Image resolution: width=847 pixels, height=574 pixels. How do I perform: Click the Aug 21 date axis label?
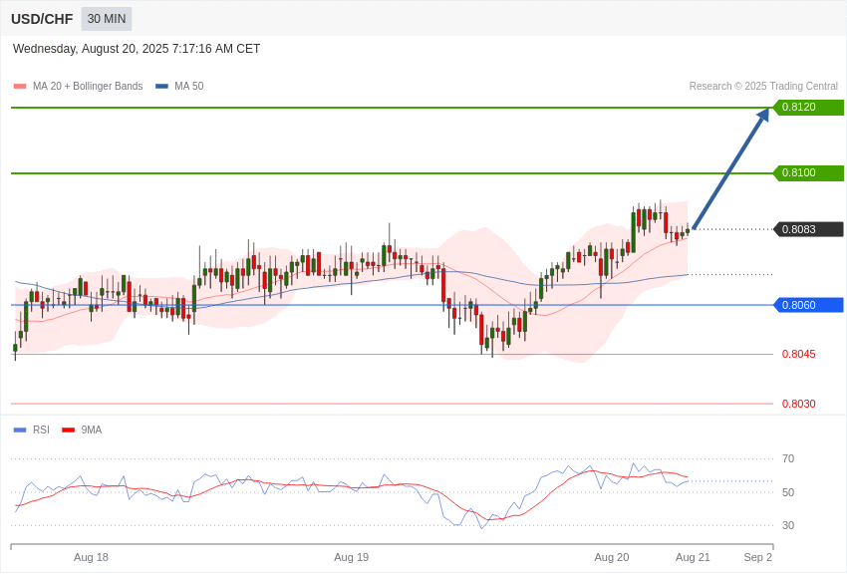[693, 557]
